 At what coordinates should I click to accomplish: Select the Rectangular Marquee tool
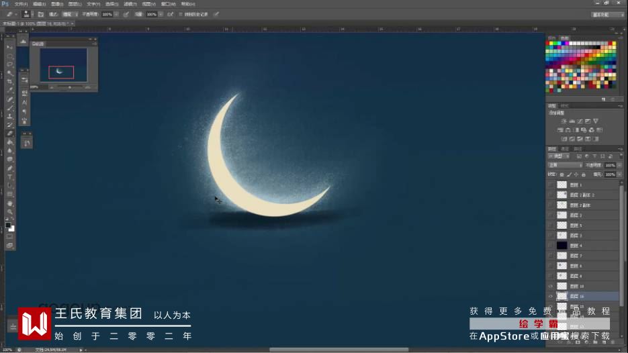point(9,56)
